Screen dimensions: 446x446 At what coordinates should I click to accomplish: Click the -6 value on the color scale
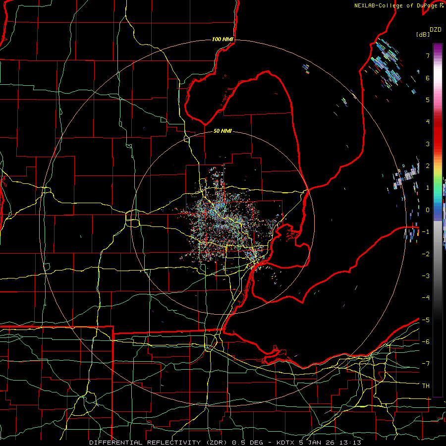pyautogui.click(x=426, y=342)
